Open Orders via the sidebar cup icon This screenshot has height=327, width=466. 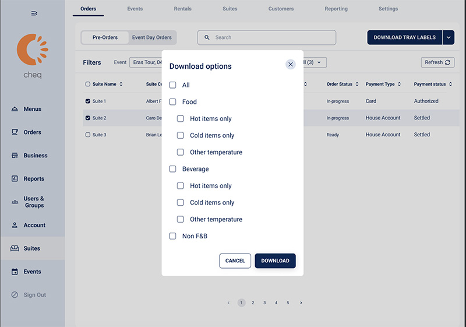(x=15, y=132)
